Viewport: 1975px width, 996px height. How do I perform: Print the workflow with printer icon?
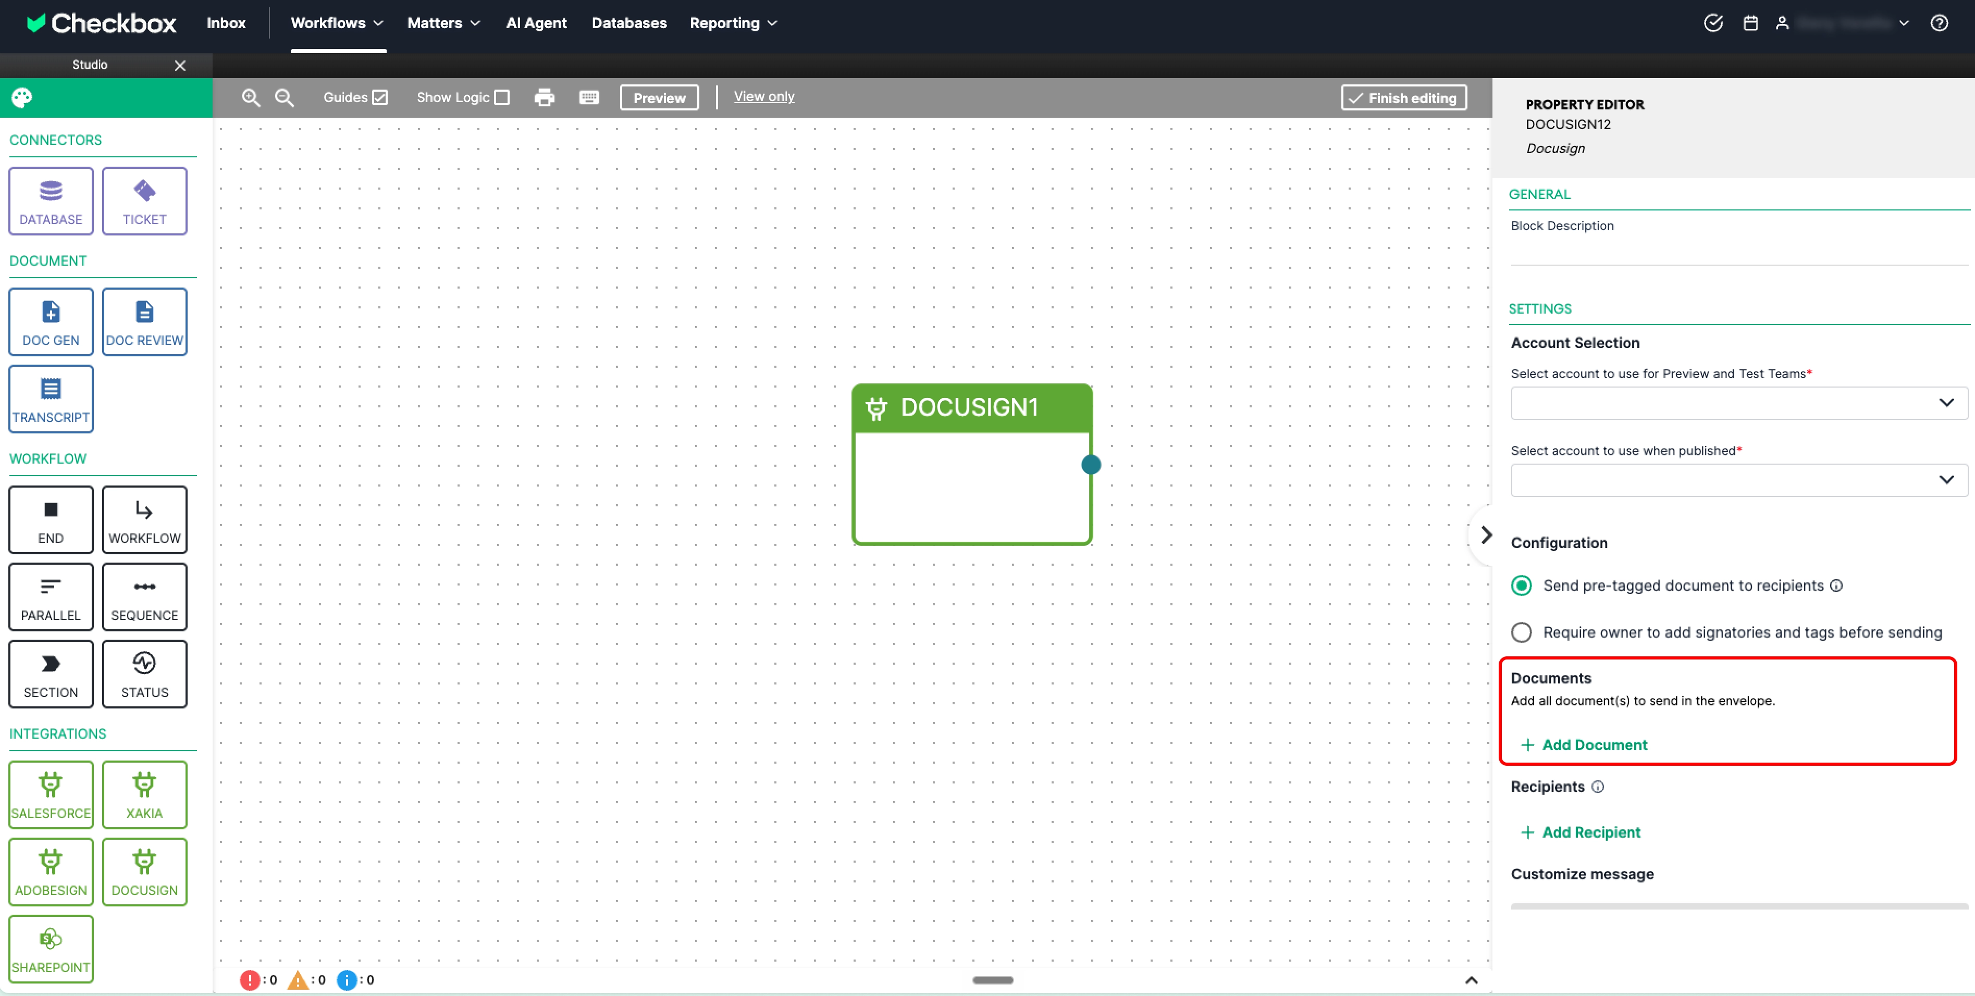point(545,97)
